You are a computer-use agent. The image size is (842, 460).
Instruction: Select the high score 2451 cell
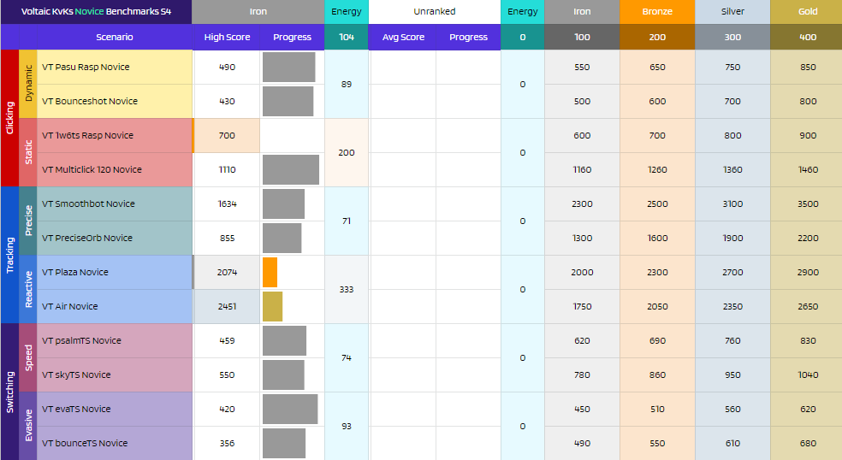click(227, 306)
